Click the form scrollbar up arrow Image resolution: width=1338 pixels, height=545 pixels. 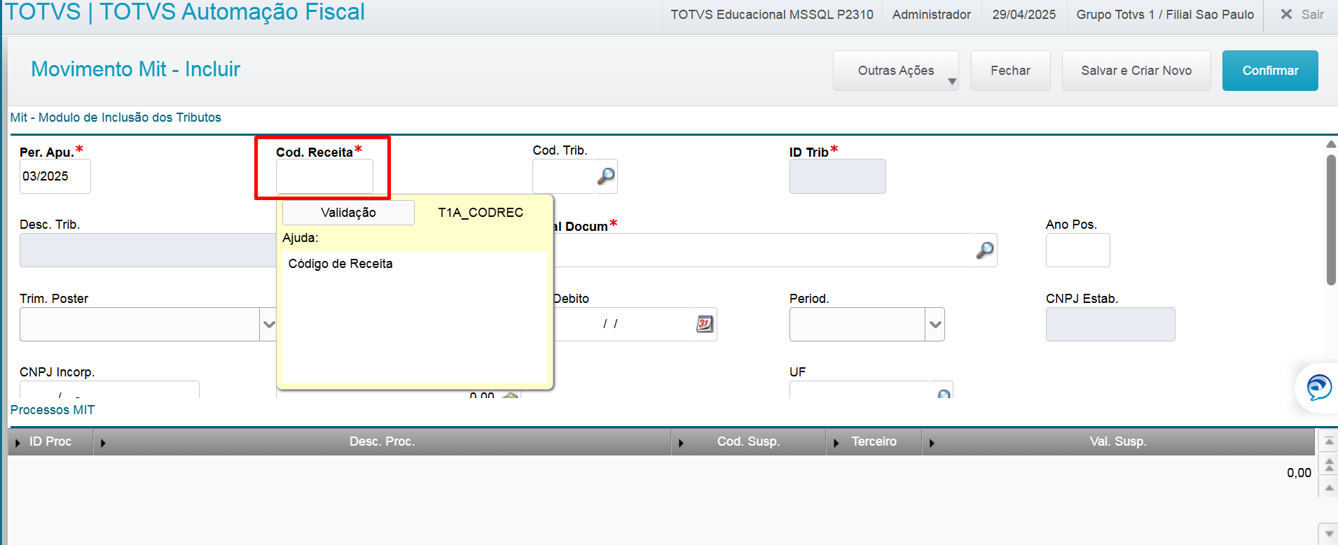pos(1331,144)
